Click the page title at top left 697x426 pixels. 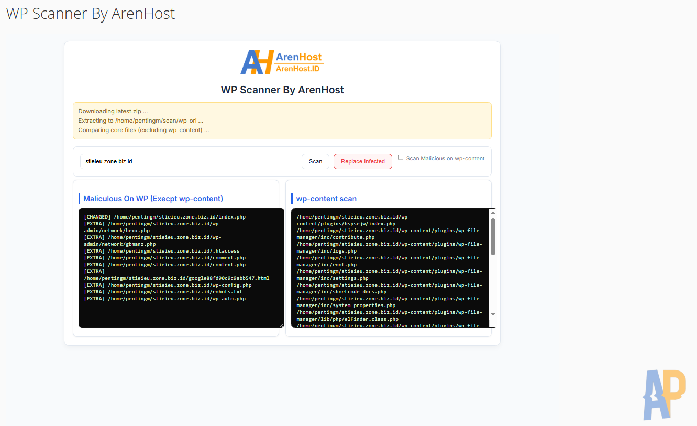(91, 14)
